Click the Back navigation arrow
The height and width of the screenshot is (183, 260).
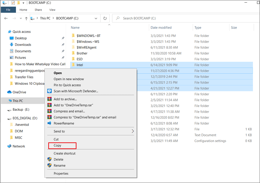[6, 18]
